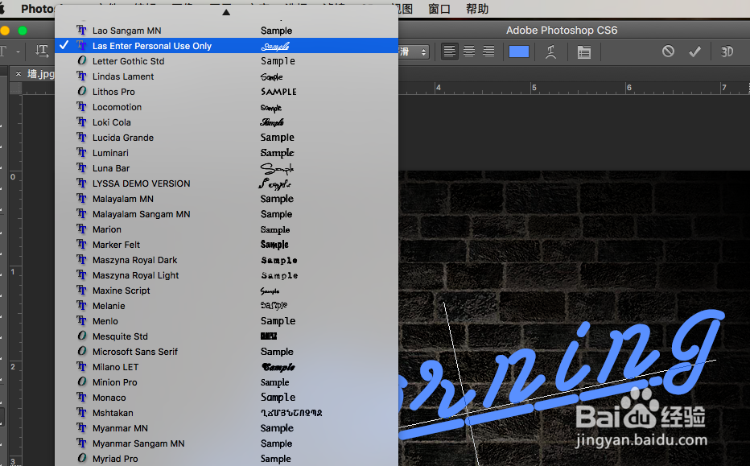Choose Monaco font
The height and width of the screenshot is (466, 750).
coord(227,398)
